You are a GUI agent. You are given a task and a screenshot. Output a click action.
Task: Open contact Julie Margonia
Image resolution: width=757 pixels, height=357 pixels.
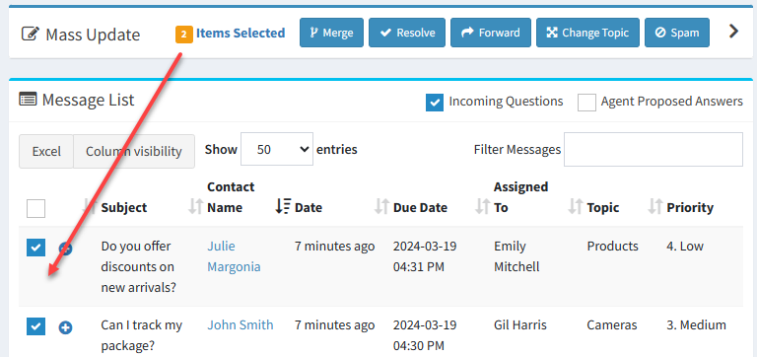pyautogui.click(x=234, y=256)
